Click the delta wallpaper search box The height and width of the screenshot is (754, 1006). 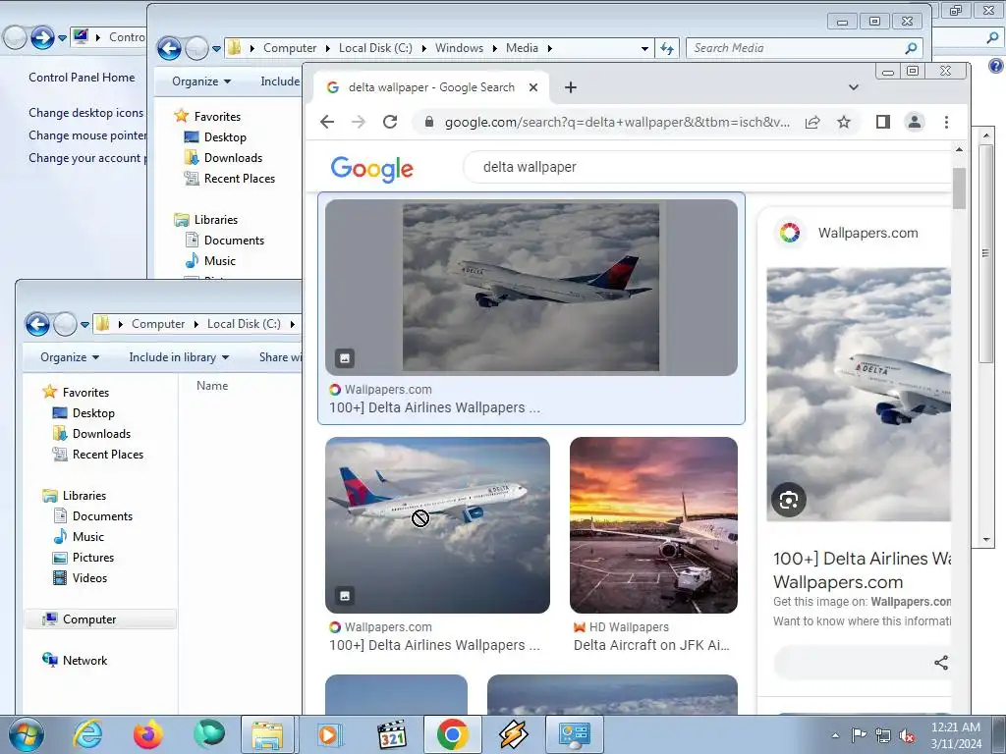(705, 167)
